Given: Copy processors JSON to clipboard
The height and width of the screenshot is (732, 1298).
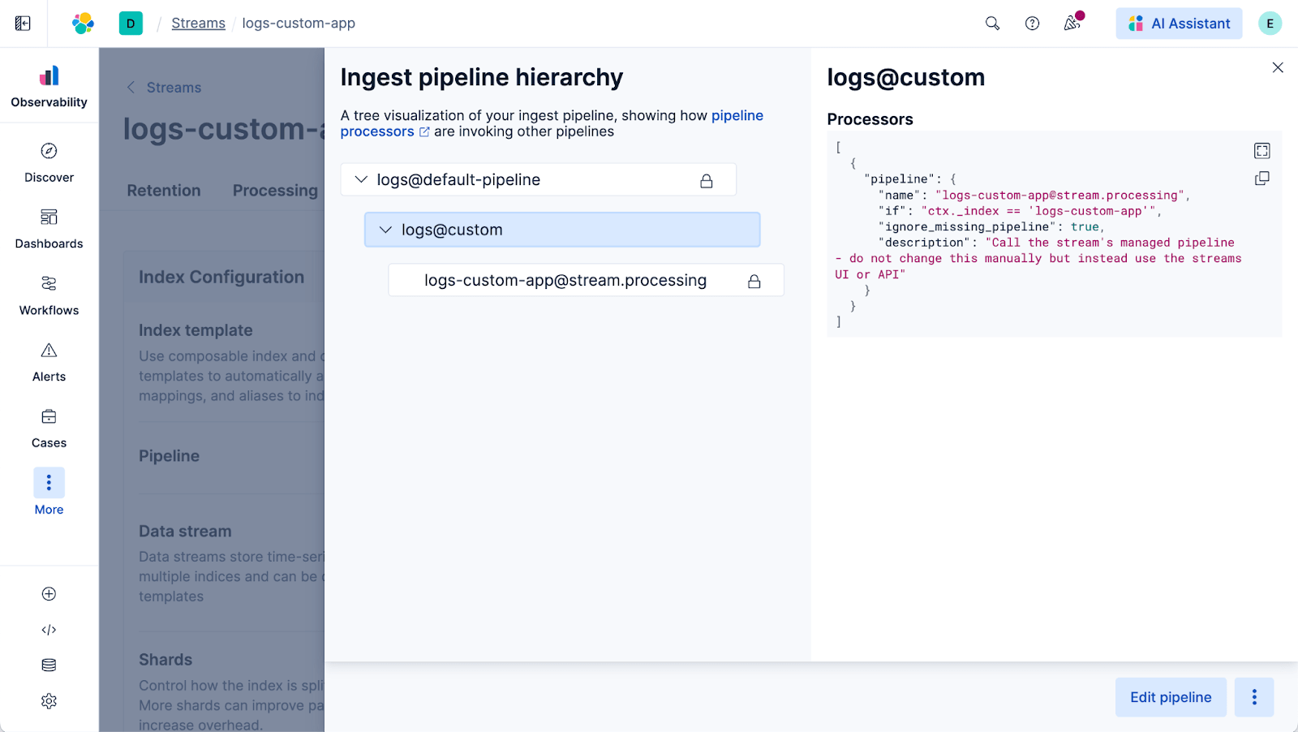Looking at the screenshot, I should tap(1261, 179).
